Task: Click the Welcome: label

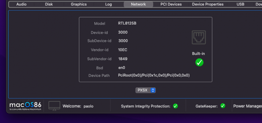Action: (72, 106)
